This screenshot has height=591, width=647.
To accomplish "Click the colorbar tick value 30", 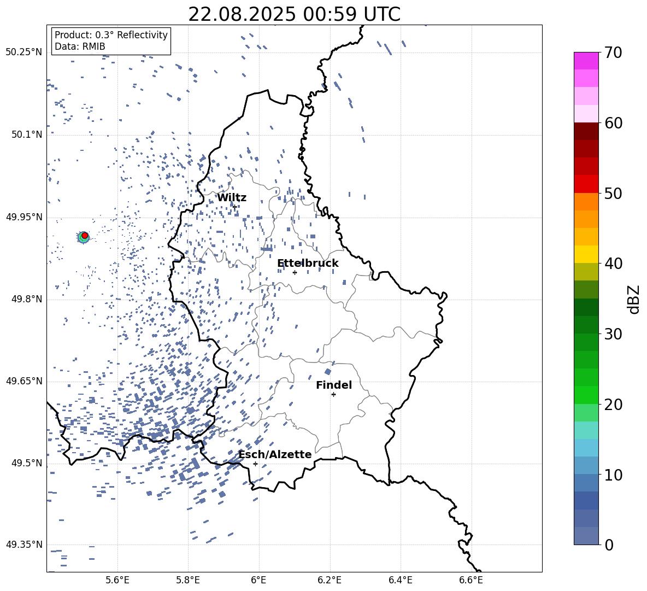I will point(613,334).
